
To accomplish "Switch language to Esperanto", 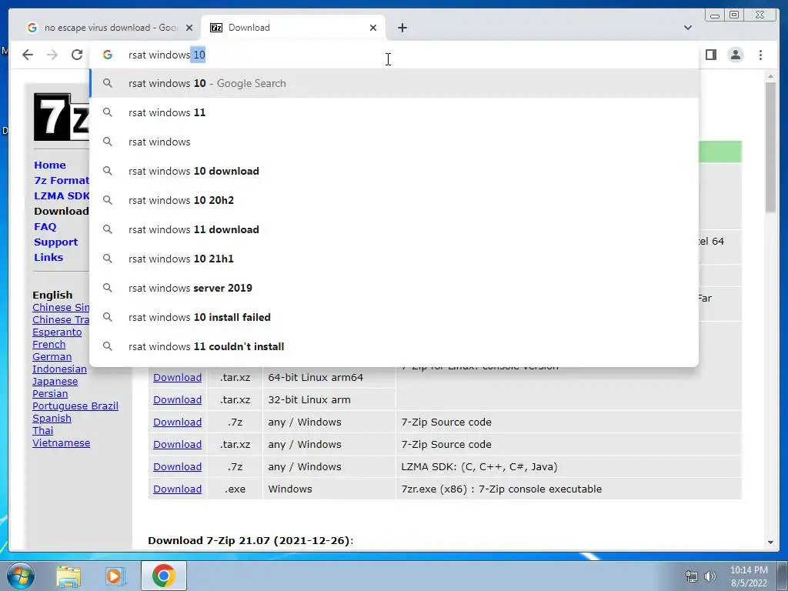I will tap(57, 332).
